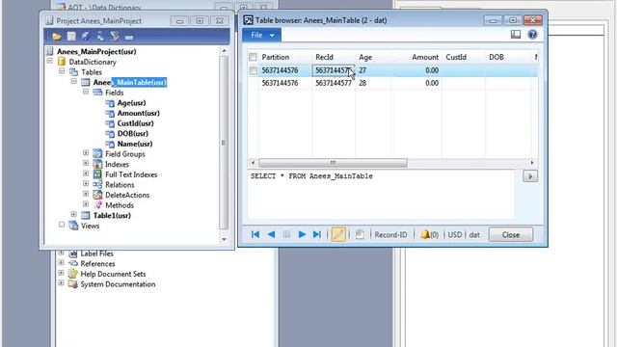Viewport: 617px width, 347px height.
Task: Select System Documentation in AOT window
Action: (x=118, y=284)
